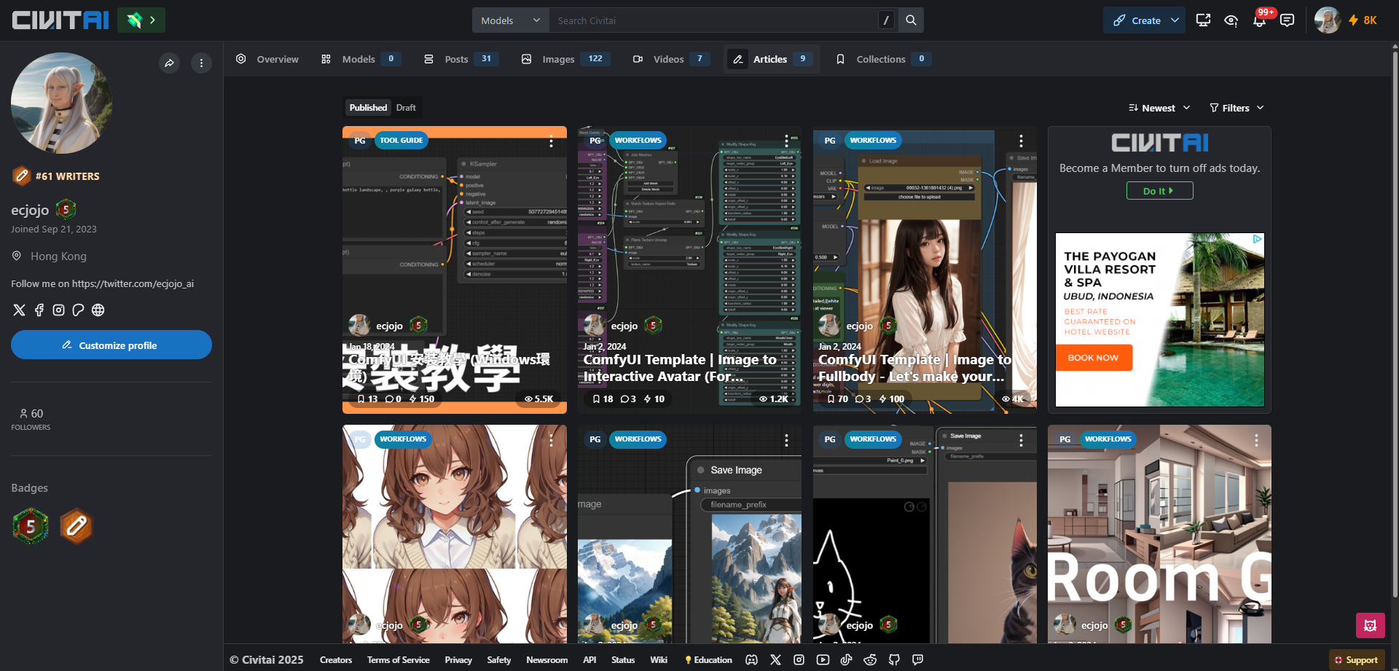
Task: Open the GitHub icon in footer
Action: pos(894,660)
